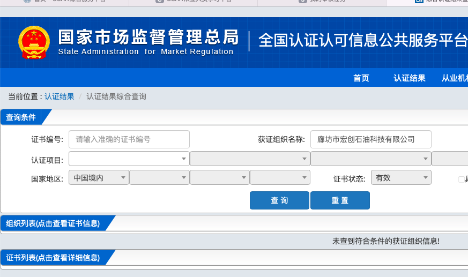Open the second 认证项目 dropdown
Image resolution: width=468 pixels, height=277 pixels.
(x=250, y=159)
